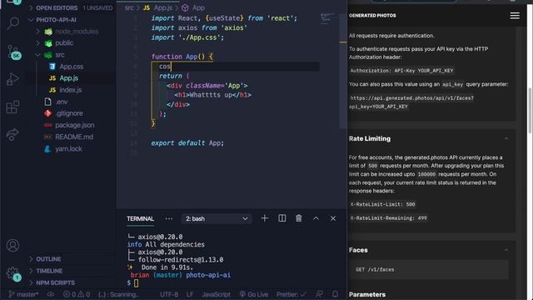Open the Run and Debug view
Image resolution: width=533 pixels, height=300 pixels.
[13, 79]
